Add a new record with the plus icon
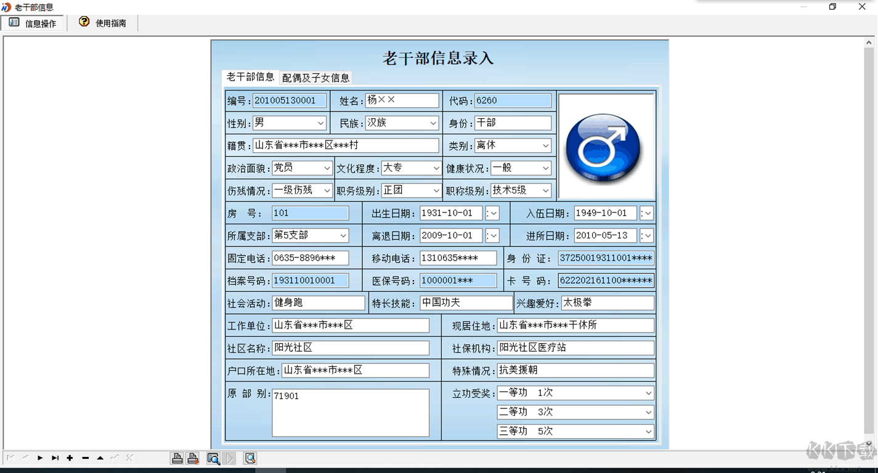Viewport: 878px width, 473px height. click(x=70, y=458)
